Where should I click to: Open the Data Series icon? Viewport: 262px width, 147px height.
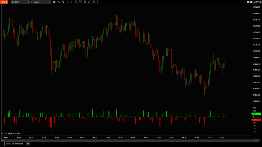pos(85,2)
